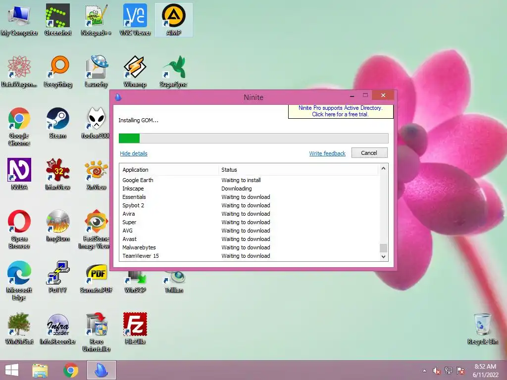
Task: Select the Revo Uninstaller desktop shortcut
Action: tap(96, 332)
